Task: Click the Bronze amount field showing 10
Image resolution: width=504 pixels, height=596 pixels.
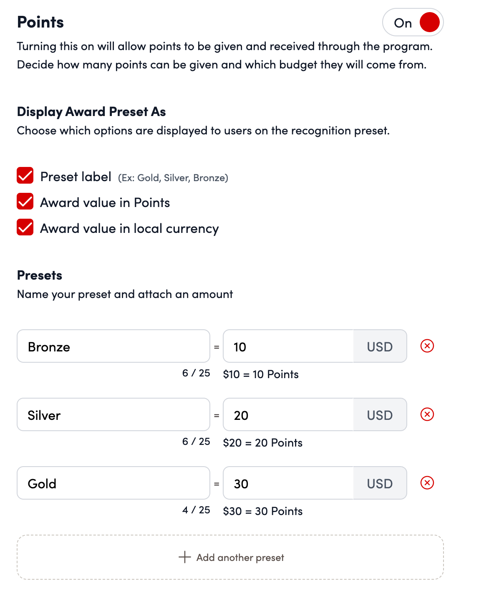Action: point(288,346)
